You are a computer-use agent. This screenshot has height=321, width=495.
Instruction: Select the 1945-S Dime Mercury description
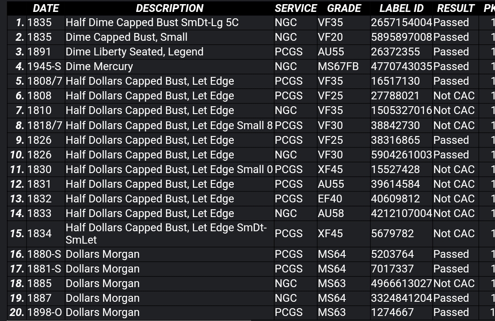point(99,66)
